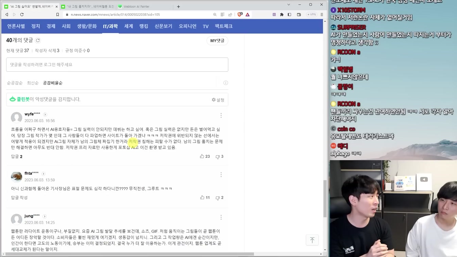Open the 정치 section
Image resolution: width=457 pixels, height=257 pixels.
(36, 26)
